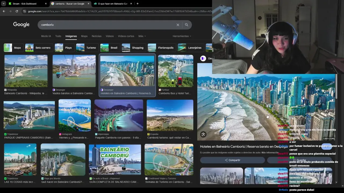Image resolution: width=344 pixels, height=193 pixels.
Task: Open the Hiperviajes Paquete Camboriu image
Action: tap(119, 115)
